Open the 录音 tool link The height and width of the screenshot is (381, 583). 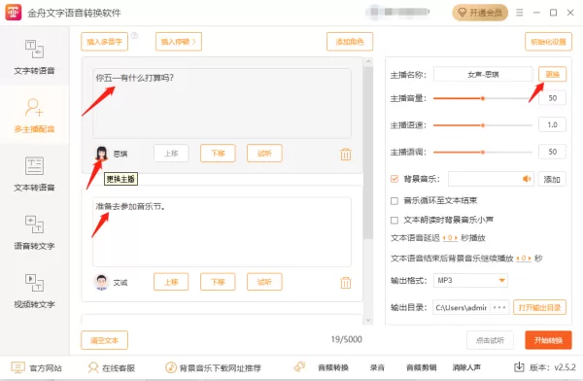(x=377, y=368)
